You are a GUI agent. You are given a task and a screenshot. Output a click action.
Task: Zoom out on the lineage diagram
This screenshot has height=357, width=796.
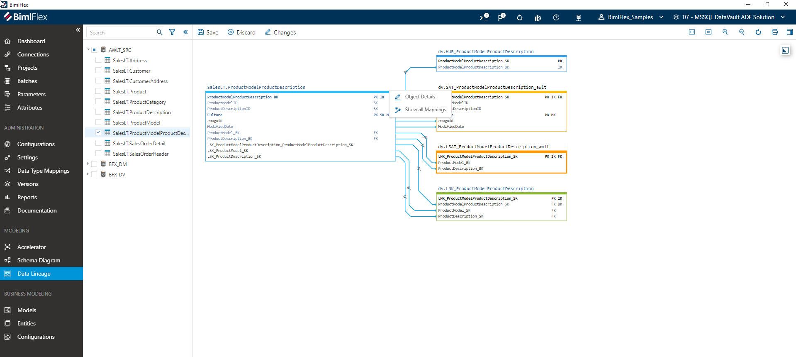coord(742,32)
